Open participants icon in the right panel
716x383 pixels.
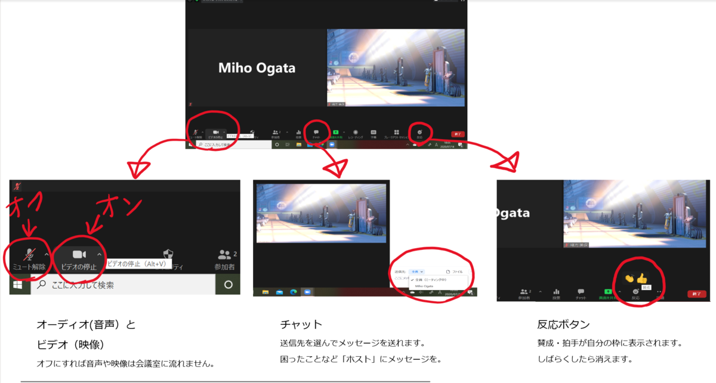tap(524, 291)
